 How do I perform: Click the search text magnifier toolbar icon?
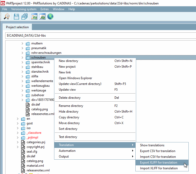click(7, 17)
